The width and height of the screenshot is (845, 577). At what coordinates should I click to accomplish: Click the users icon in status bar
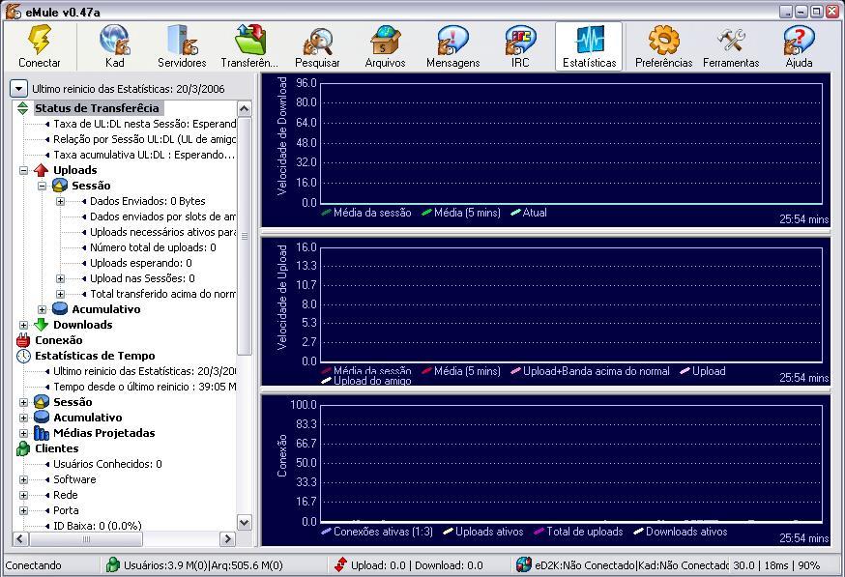(112, 564)
